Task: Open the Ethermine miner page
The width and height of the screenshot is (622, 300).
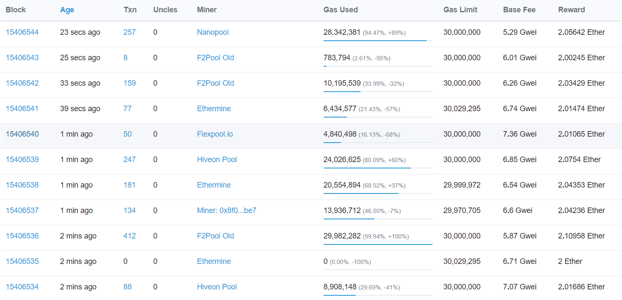Action: [x=214, y=109]
